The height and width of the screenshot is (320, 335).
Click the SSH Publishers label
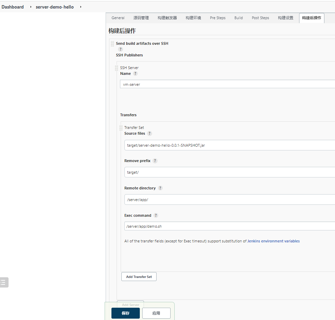point(129,55)
